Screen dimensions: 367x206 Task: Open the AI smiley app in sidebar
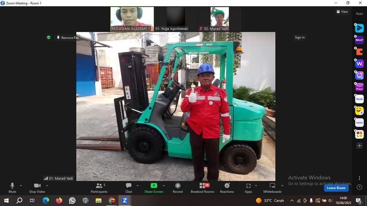click(x=359, y=75)
